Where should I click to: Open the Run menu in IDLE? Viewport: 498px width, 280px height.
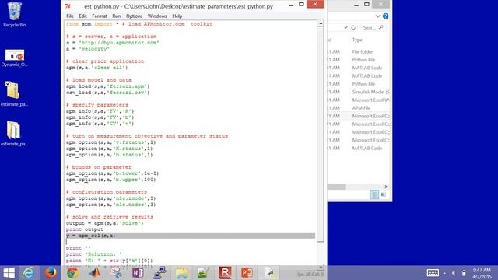(116, 16)
